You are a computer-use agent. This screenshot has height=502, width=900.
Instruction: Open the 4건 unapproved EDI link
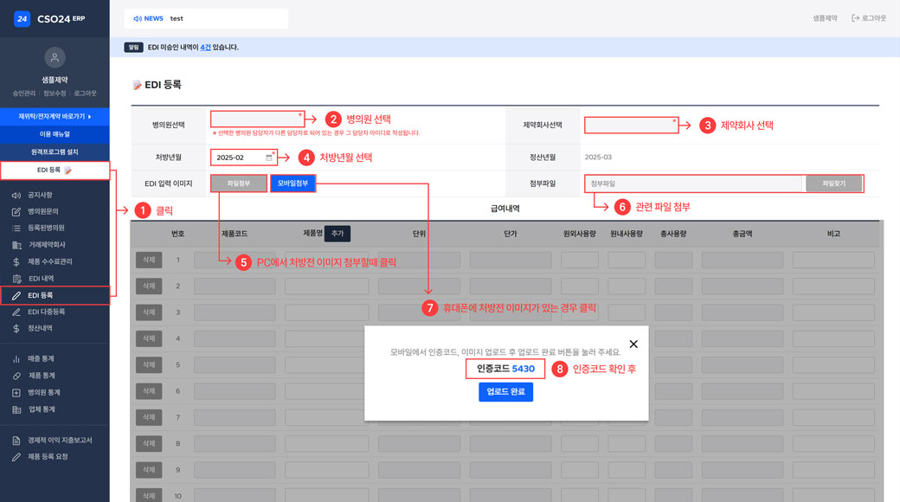coord(205,47)
